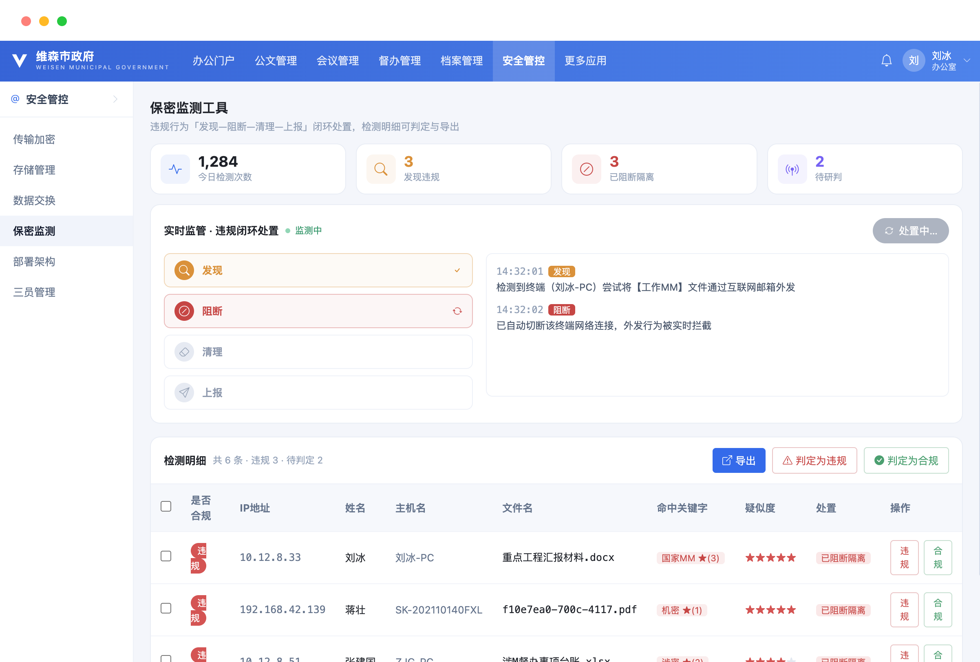This screenshot has height=662, width=980.
Task: Click the 违规 badge in 刘冰 row
Action: 199,558
